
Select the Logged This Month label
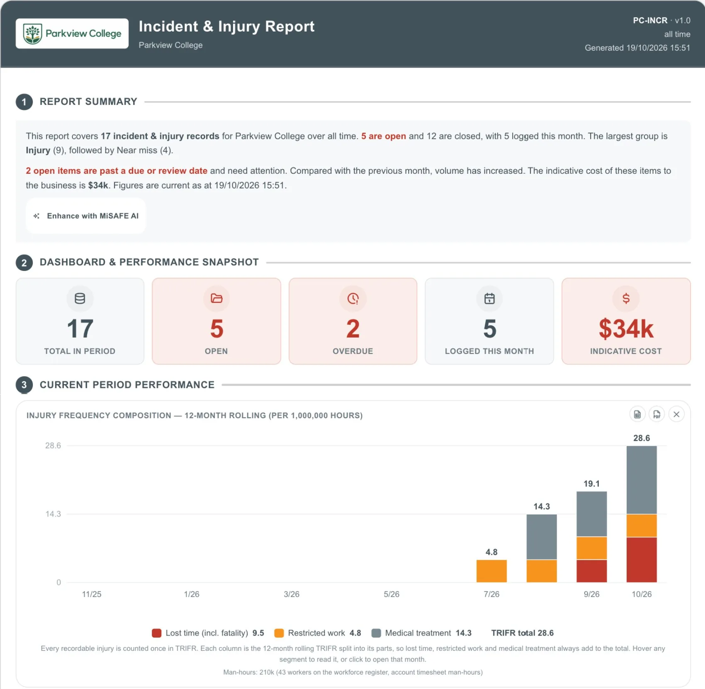(489, 351)
